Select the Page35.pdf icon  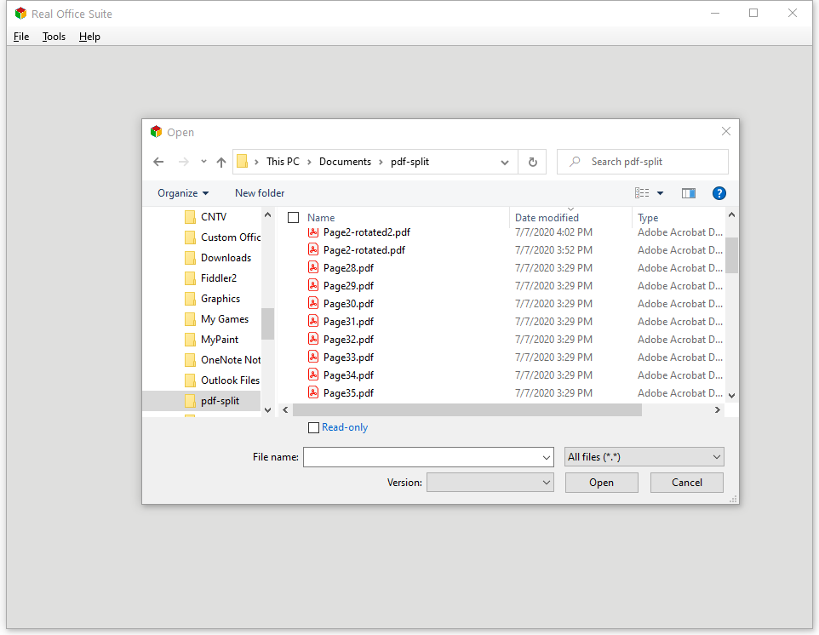(x=312, y=392)
